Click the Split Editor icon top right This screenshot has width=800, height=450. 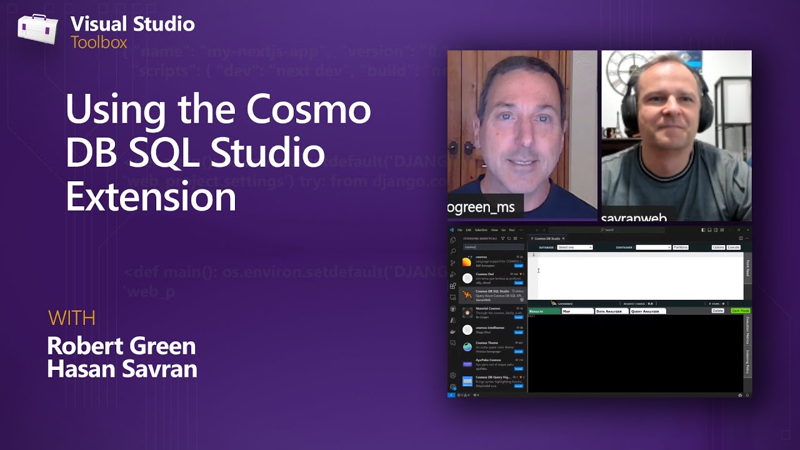[x=741, y=238]
